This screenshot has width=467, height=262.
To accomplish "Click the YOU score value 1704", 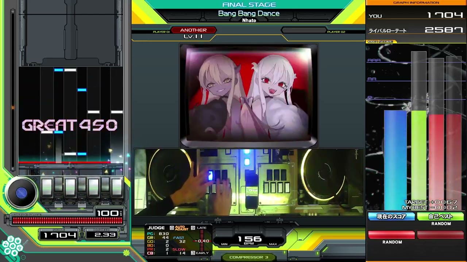I will (x=445, y=15).
